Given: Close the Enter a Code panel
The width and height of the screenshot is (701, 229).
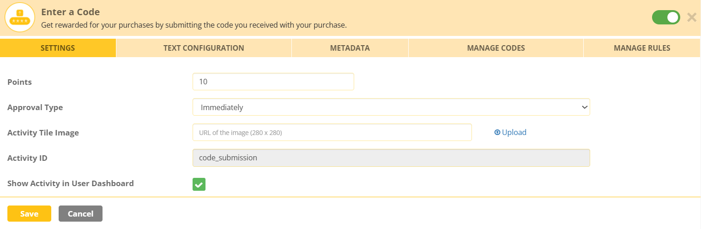Looking at the screenshot, I should pos(691,18).
